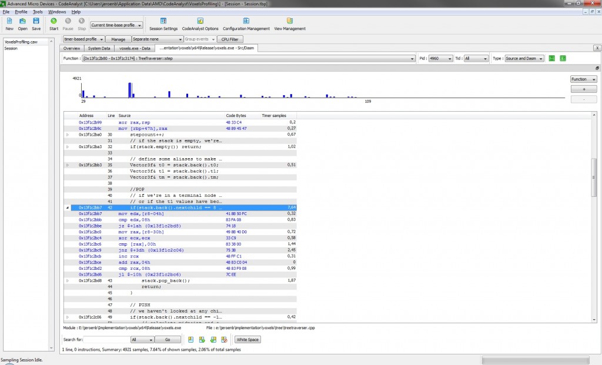602x365 pixels.
Task: Close the Src/Dasm tab with X
Action: pyautogui.click(x=597, y=48)
